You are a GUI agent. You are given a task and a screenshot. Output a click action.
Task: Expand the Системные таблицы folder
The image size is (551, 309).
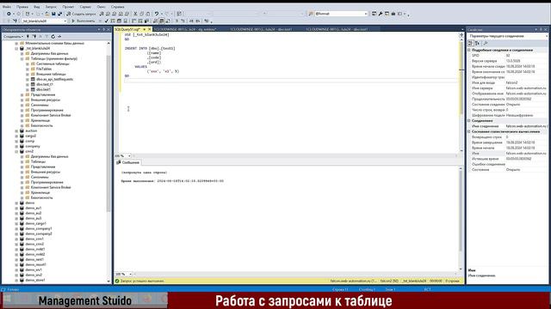[x=28, y=64]
